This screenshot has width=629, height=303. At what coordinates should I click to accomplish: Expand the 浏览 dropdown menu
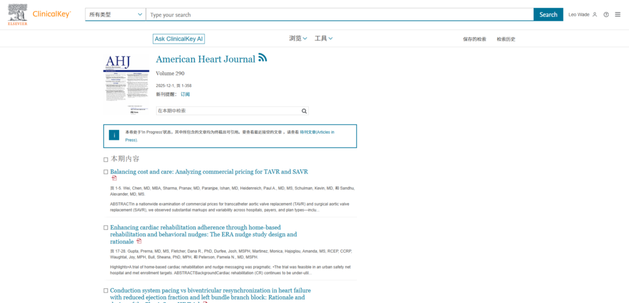tap(298, 39)
